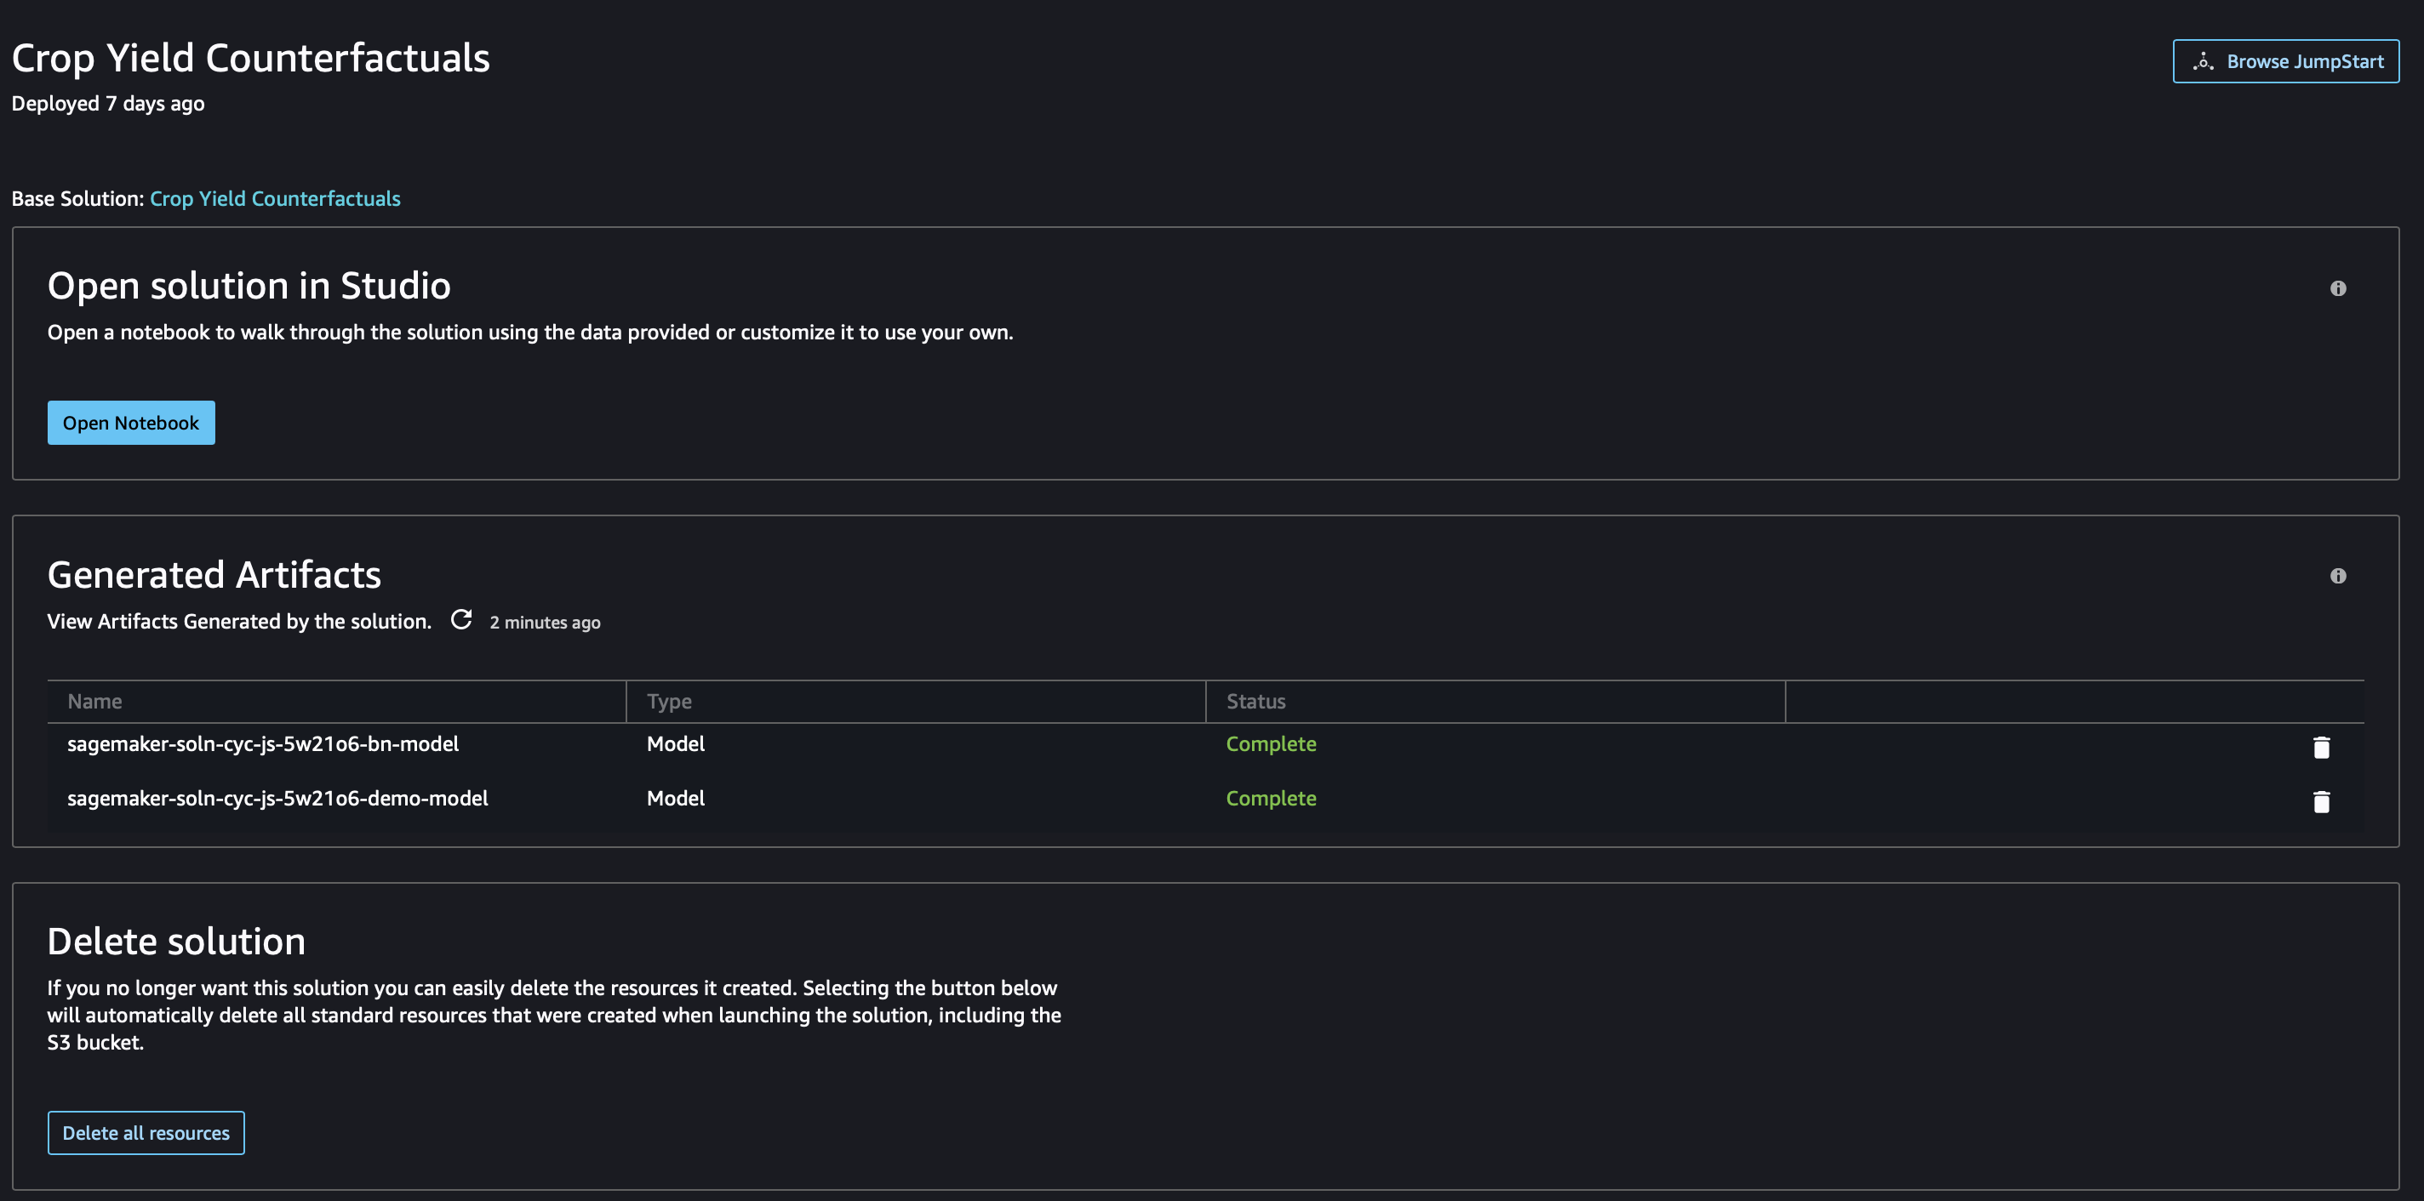Click the Status column header
Image resolution: width=2424 pixels, height=1201 pixels.
pyautogui.click(x=1255, y=702)
